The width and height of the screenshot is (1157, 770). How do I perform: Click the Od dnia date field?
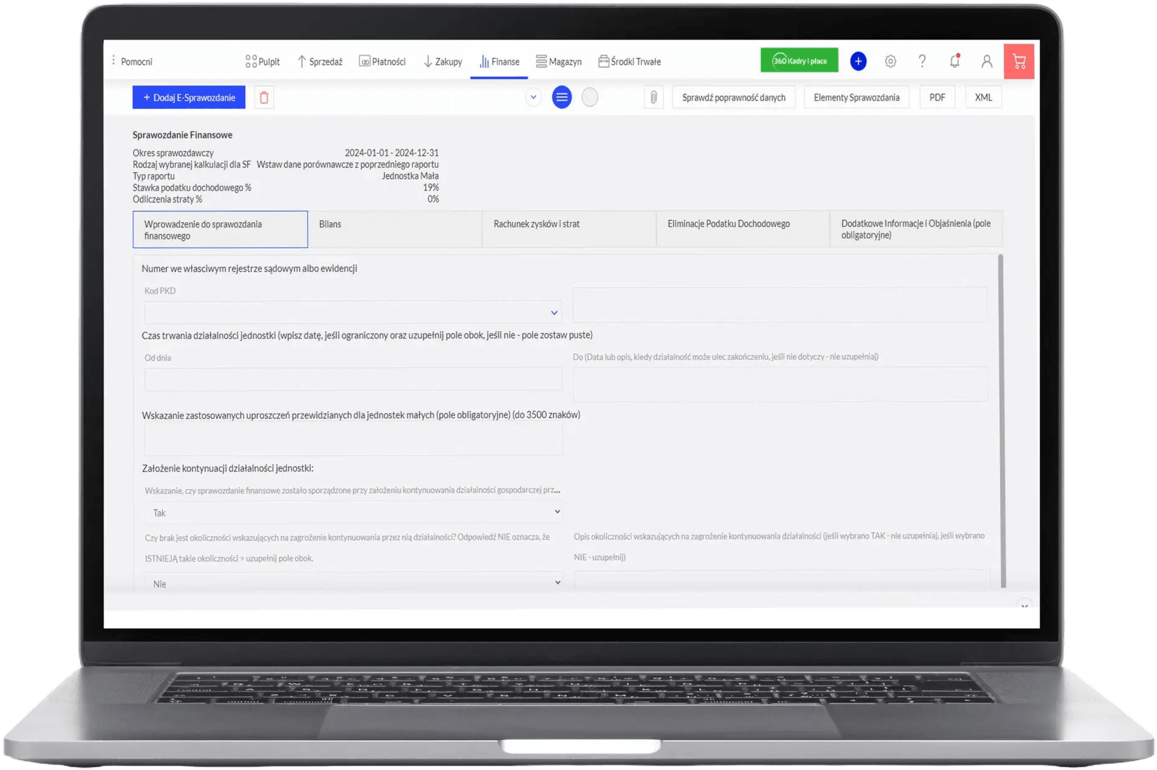pyautogui.click(x=353, y=379)
